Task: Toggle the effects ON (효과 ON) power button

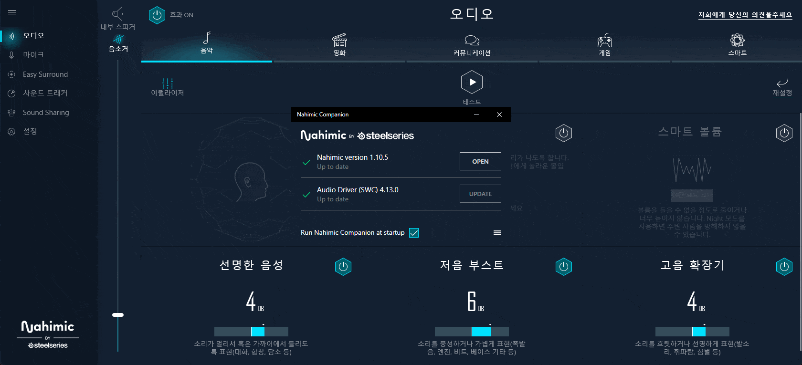Action: [157, 15]
